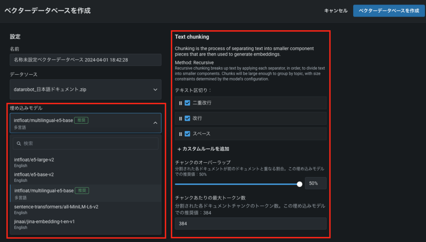Screen dimensions: 426x242
Task: Click the magnifier search icon
Action: coord(19,143)
